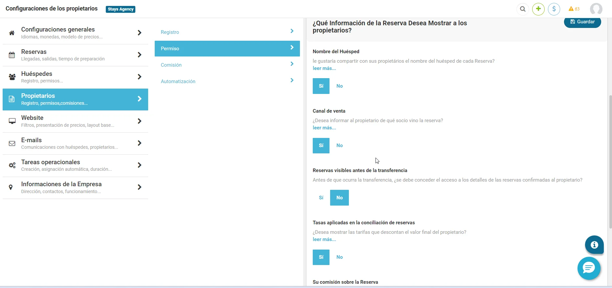Select Sí for Nombre del Huésped

tap(321, 86)
